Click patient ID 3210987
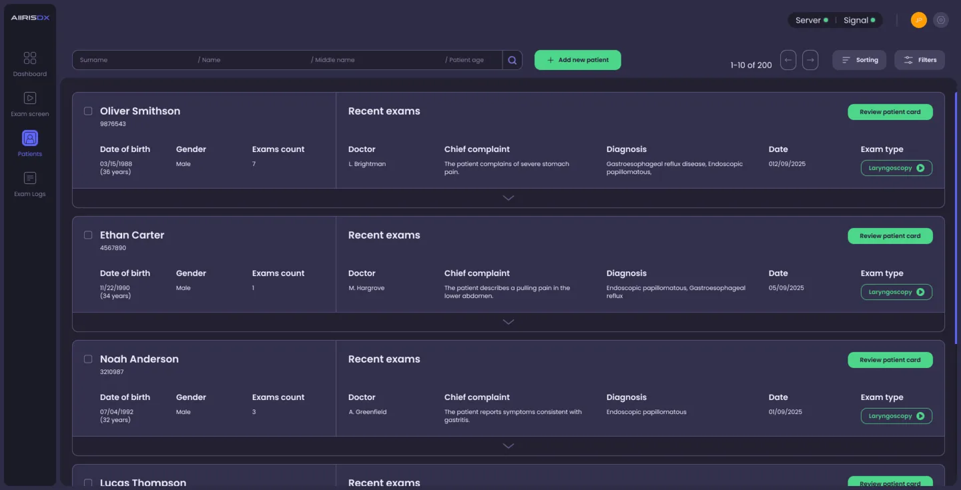 coord(112,372)
